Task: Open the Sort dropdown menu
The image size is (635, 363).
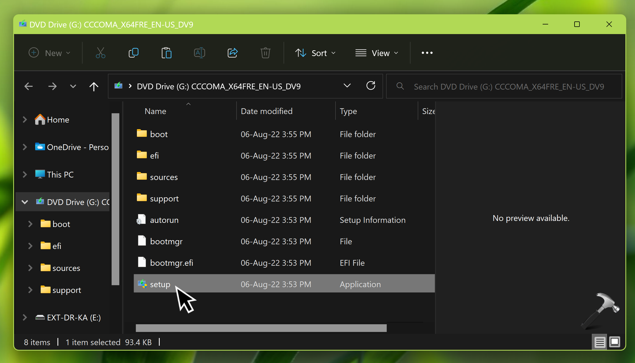Action: (x=316, y=53)
